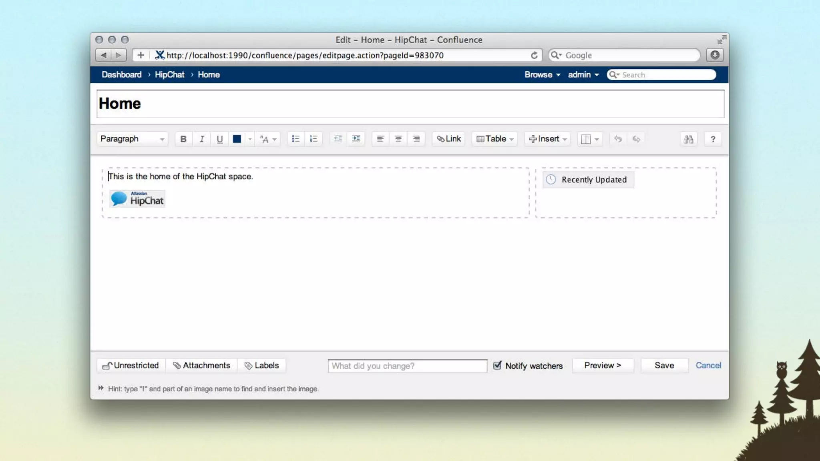Click the editor help question mark
The width and height of the screenshot is (820, 461).
[713, 139]
